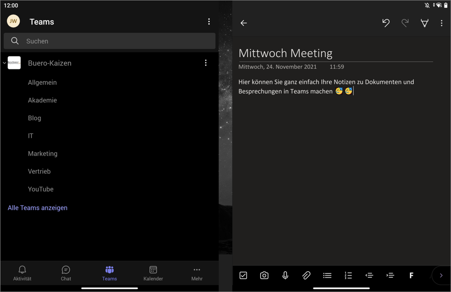The width and height of the screenshot is (451, 292).
Task: Apply a numbered list
Action: [348, 275]
